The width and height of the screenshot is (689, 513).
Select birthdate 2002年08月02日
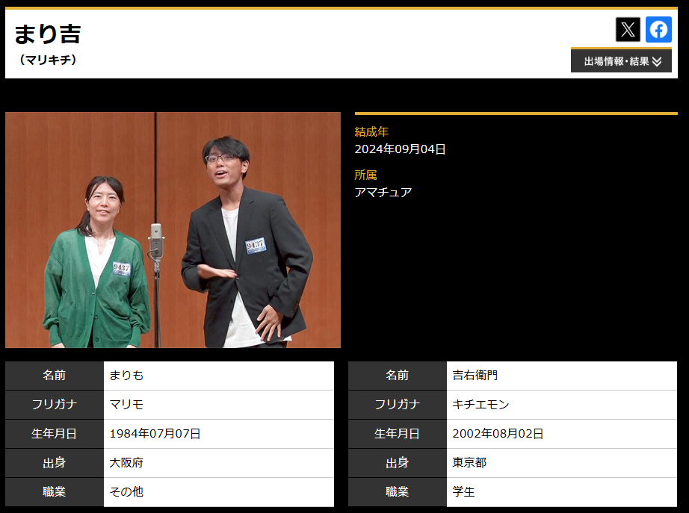498,434
